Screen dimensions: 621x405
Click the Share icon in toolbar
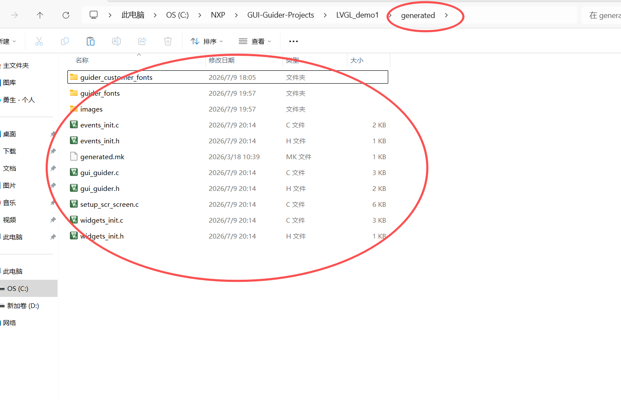pos(142,41)
